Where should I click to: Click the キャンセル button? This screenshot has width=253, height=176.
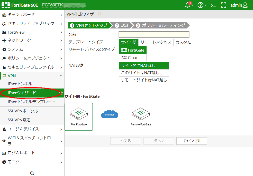click(x=192, y=141)
